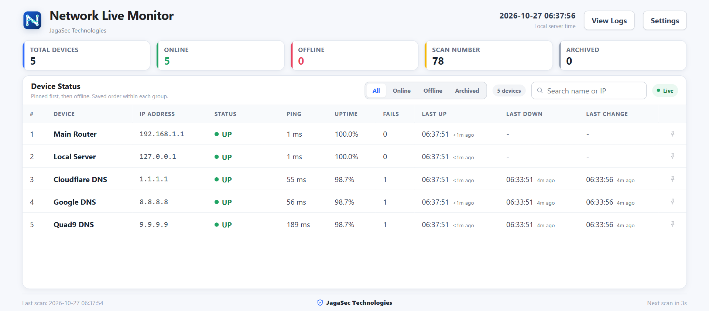Pin the Quad9 DNS device row
This screenshot has width=709, height=311.
672,224
